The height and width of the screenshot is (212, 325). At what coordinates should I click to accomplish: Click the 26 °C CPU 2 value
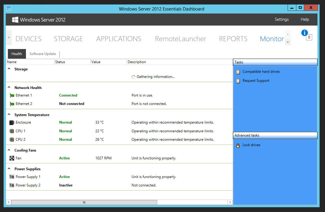[x=100, y=140]
